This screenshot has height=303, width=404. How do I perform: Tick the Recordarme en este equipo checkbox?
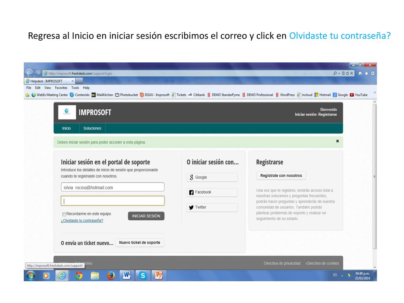[x=64, y=214]
